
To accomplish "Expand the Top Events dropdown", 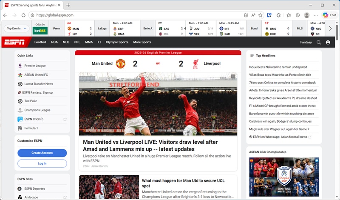I will pyautogui.click(x=17, y=29).
